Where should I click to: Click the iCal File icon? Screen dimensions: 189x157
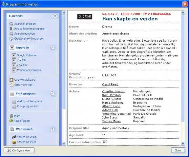pyautogui.click(x=14, y=60)
